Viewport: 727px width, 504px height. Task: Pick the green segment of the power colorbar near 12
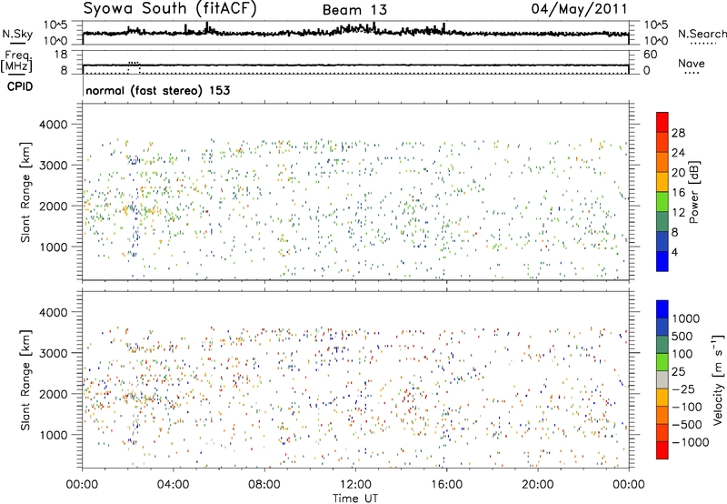[x=662, y=201]
